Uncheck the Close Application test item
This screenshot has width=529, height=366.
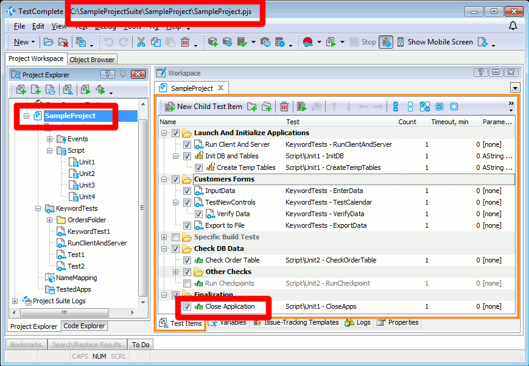[187, 306]
